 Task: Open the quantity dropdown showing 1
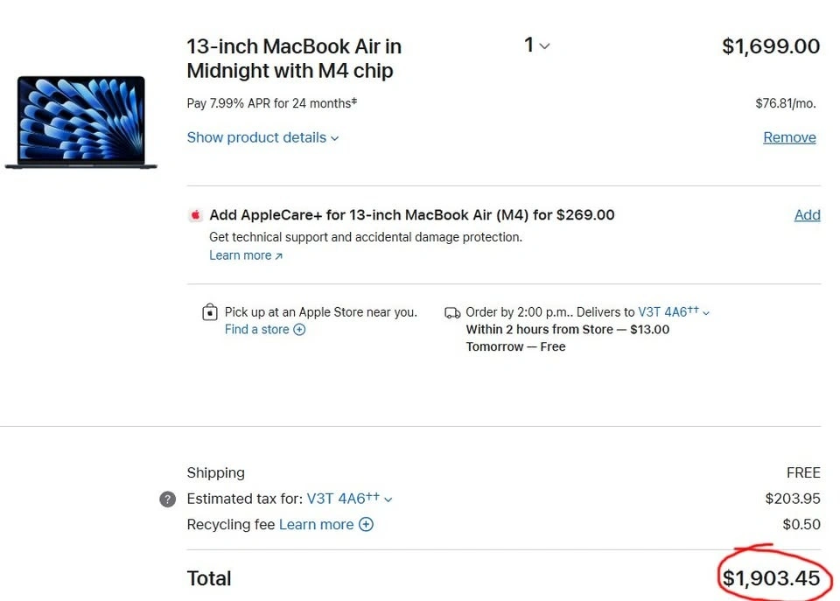click(x=536, y=45)
